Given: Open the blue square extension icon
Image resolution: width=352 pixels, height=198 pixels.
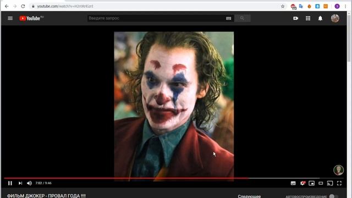Looking at the screenshot, I should click(x=317, y=6).
